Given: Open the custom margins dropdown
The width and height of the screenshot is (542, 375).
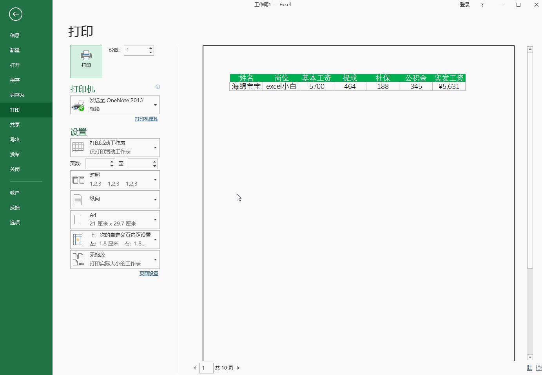Looking at the screenshot, I should (115, 240).
